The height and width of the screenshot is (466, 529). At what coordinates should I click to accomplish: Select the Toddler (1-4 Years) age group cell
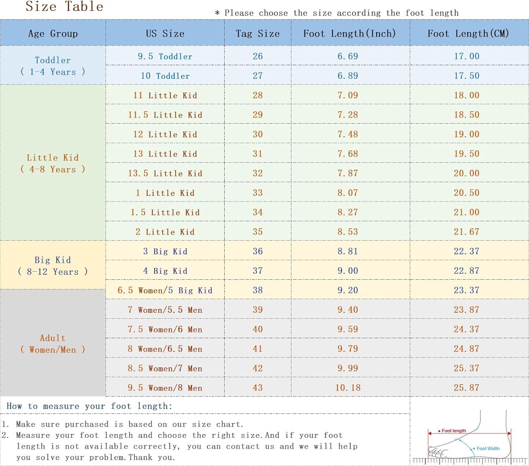pyautogui.click(x=53, y=66)
